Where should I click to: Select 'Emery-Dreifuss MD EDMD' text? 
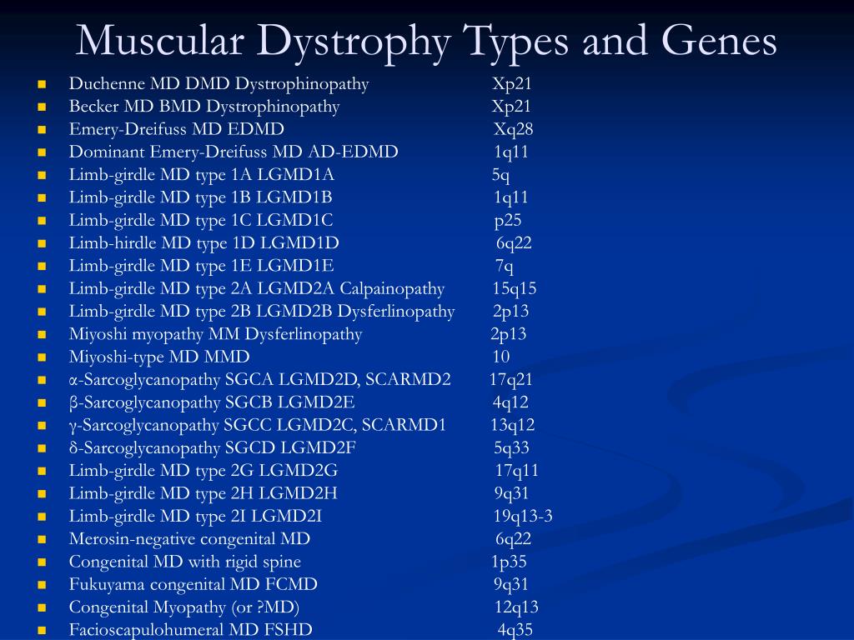pyautogui.click(x=177, y=129)
